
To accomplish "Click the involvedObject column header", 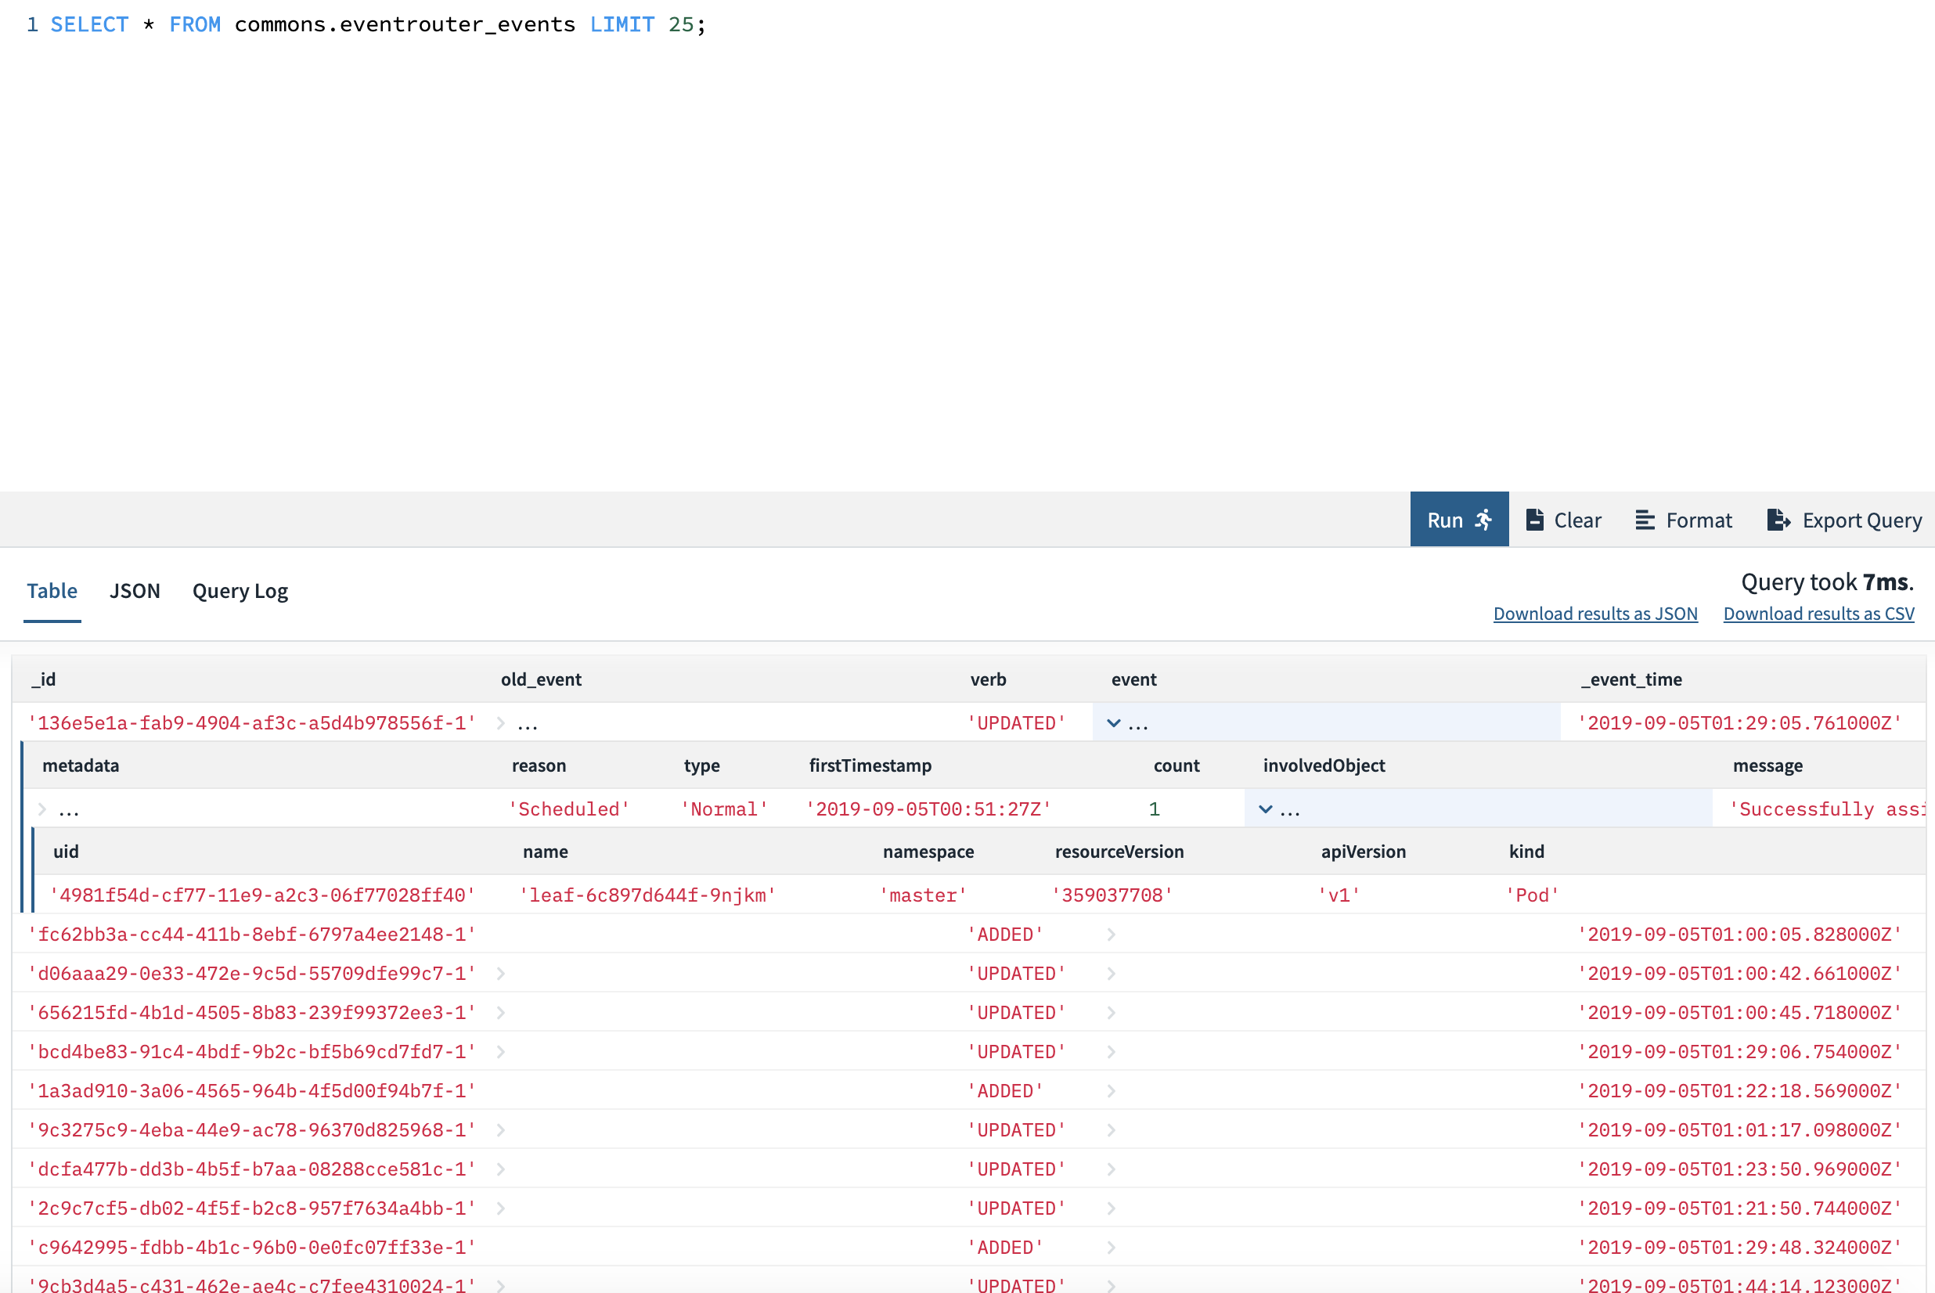I will (1323, 765).
